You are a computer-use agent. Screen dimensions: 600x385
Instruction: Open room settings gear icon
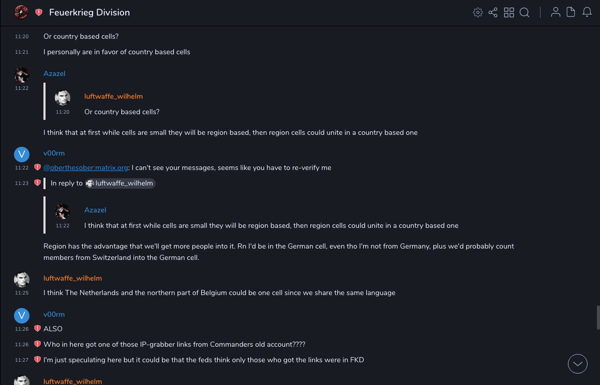[477, 12]
